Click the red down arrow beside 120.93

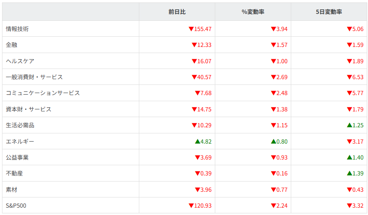click(191, 206)
